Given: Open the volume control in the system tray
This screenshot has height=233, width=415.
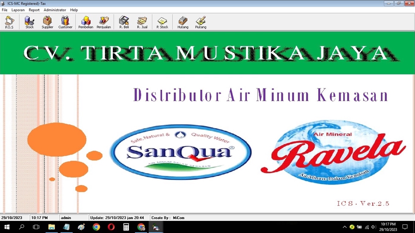Looking at the screenshot, I should point(373,227).
